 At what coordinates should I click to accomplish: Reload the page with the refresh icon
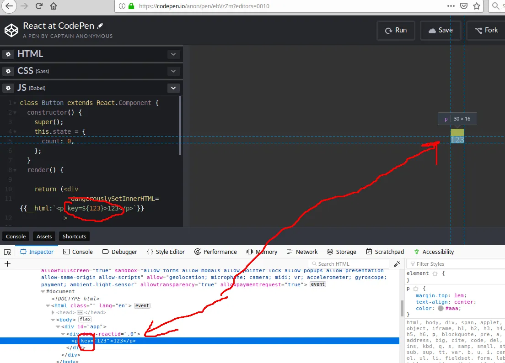pos(39,6)
